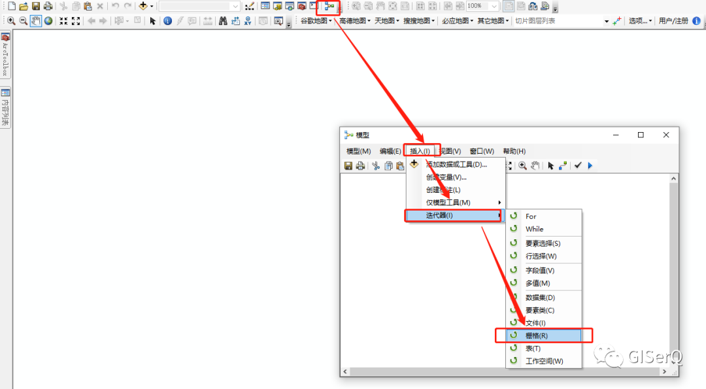
Task: Choose the Select Elements arrow tool
Action: click(152, 21)
